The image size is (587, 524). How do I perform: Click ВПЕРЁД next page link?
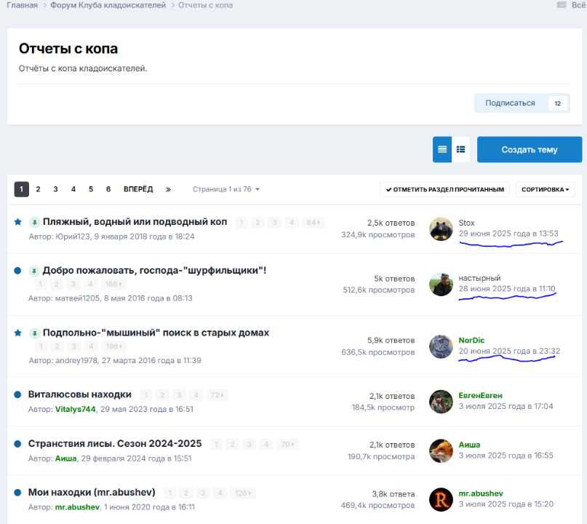point(138,189)
